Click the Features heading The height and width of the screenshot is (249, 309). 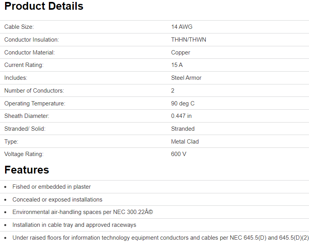coord(27,170)
